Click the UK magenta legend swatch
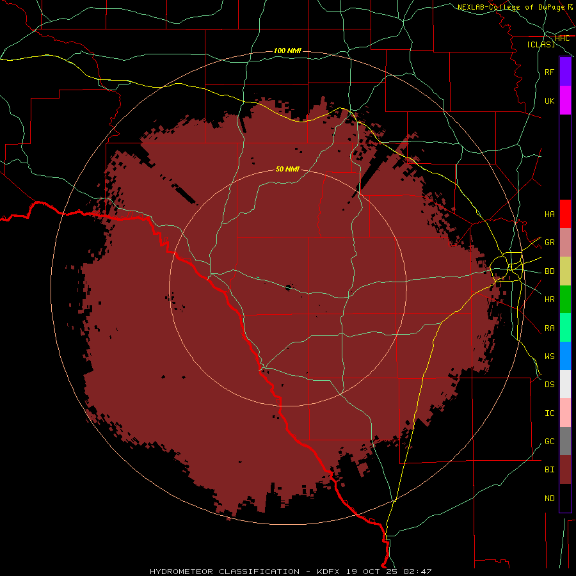This screenshot has height=576, width=576. click(x=565, y=100)
